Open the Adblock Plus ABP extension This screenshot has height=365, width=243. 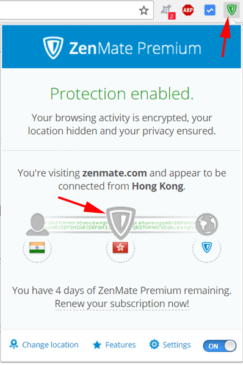click(x=187, y=10)
